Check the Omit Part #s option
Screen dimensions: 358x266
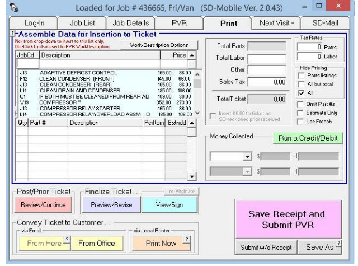tap(302, 104)
